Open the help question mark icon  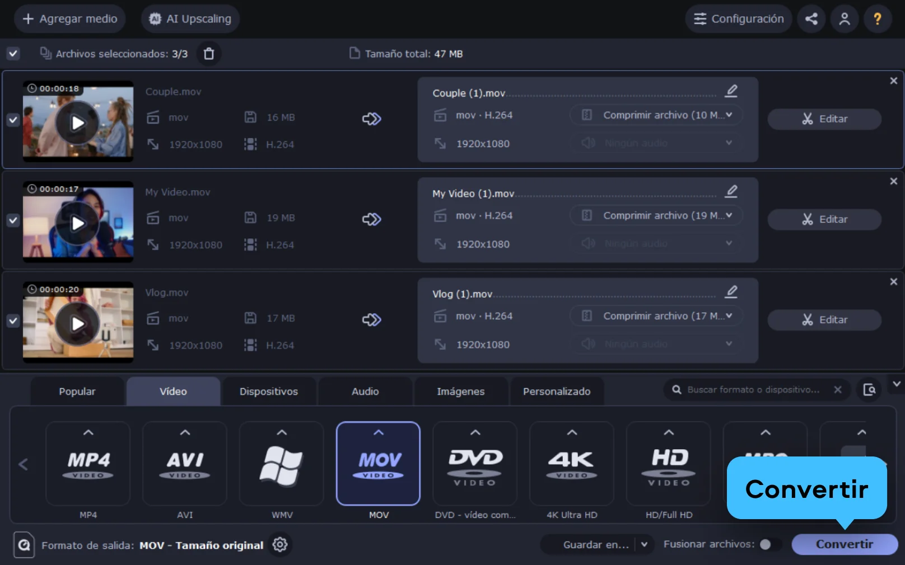[x=878, y=19]
